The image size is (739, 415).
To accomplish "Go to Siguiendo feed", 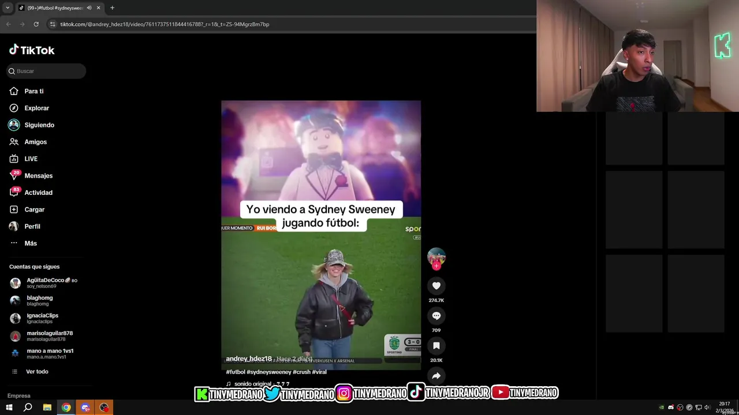I will (39, 125).
